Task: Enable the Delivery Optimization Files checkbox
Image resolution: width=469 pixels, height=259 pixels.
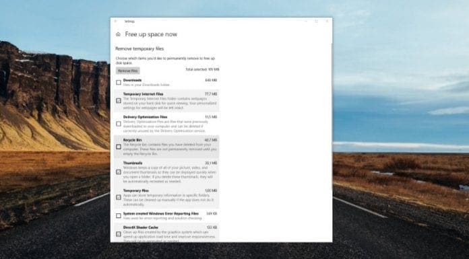Action: point(119,124)
